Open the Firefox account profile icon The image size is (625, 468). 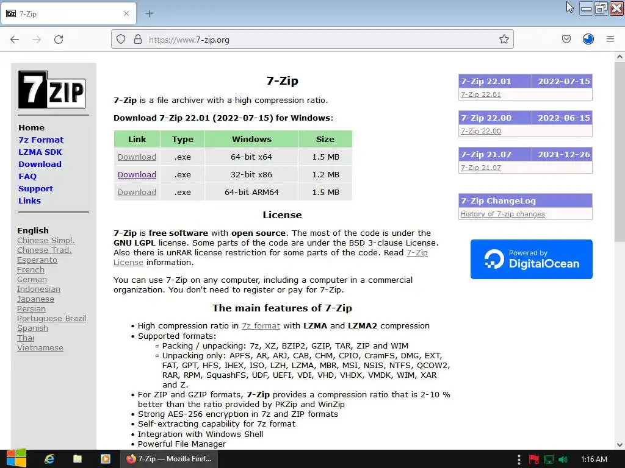point(588,39)
